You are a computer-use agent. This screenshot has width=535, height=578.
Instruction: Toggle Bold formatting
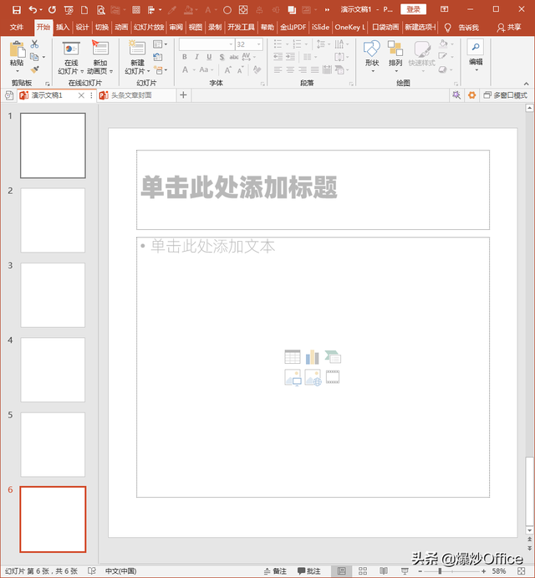pyautogui.click(x=185, y=57)
